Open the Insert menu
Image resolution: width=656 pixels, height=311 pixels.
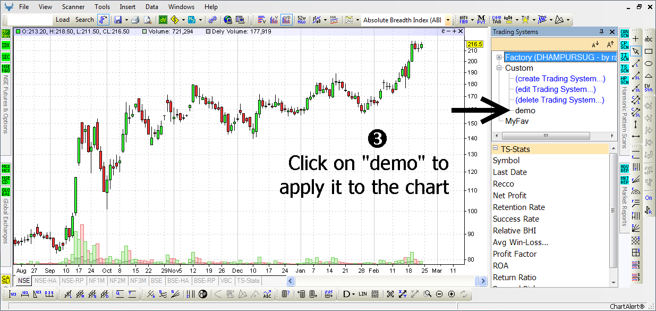click(127, 7)
